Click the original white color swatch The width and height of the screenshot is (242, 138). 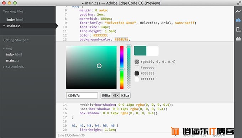[x=152, y=51]
